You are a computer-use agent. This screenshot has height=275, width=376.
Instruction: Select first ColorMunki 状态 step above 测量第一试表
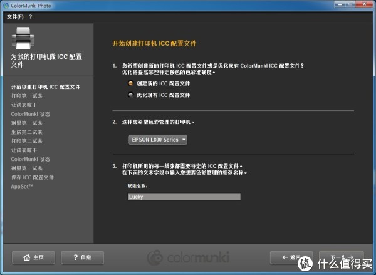click(31, 114)
